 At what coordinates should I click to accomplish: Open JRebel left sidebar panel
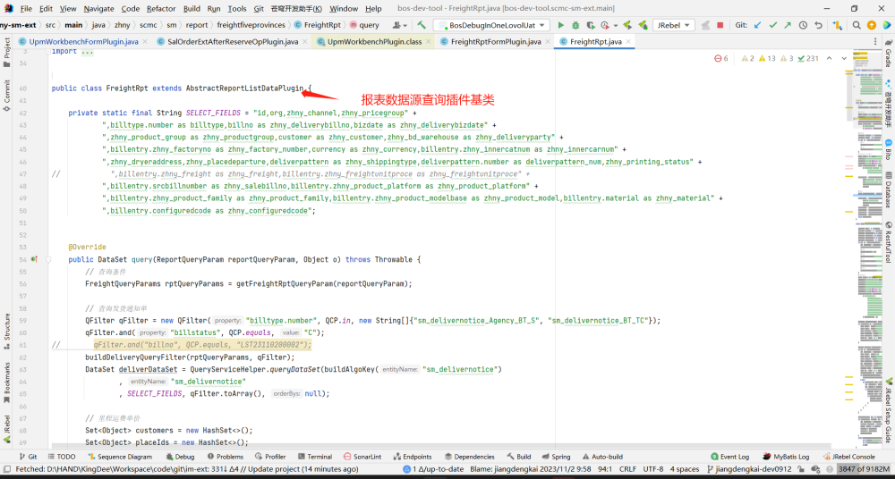click(7, 429)
